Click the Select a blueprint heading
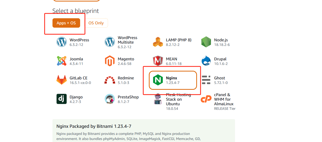 pos(76,11)
